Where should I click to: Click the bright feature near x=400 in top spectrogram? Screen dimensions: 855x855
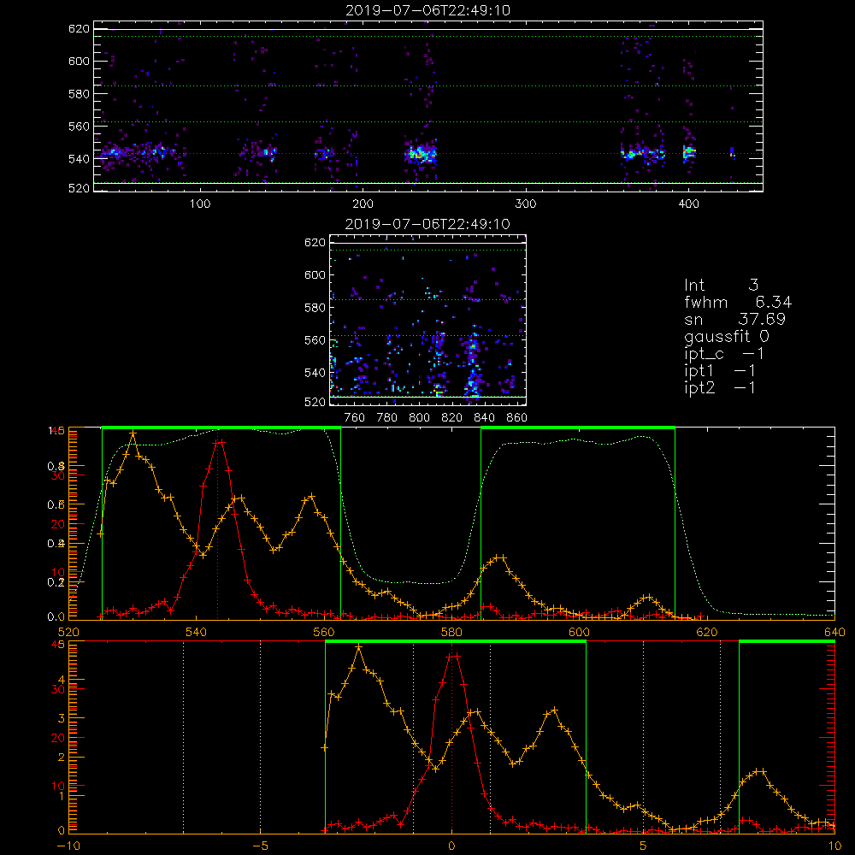coord(689,152)
